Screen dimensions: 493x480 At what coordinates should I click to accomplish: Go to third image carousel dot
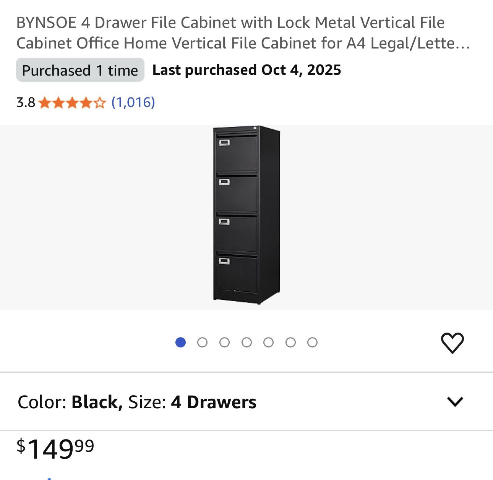pos(224,343)
